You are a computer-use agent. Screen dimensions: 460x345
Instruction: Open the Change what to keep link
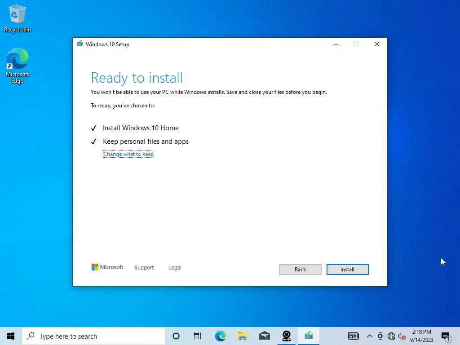tap(128, 154)
